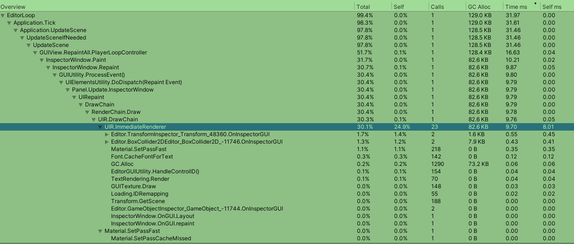Viewport: 574px width, 244px height.
Task: Expand the Editor.BoxCollider2DEditor OnInspectorGUI arrow
Action: pyautogui.click(x=107, y=142)
